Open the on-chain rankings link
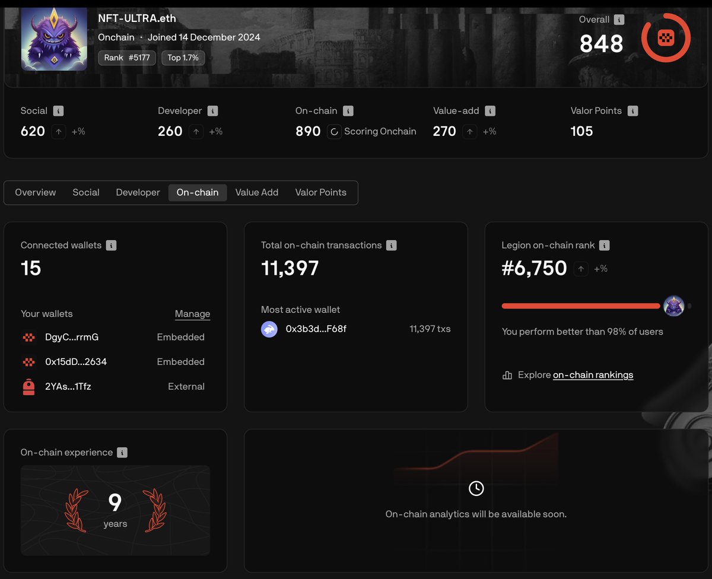The image size is (712, 579). 593,375
